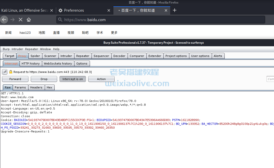
Task: Close the Preferences tab
Action: pyautogui.click(x=109, y=10)
